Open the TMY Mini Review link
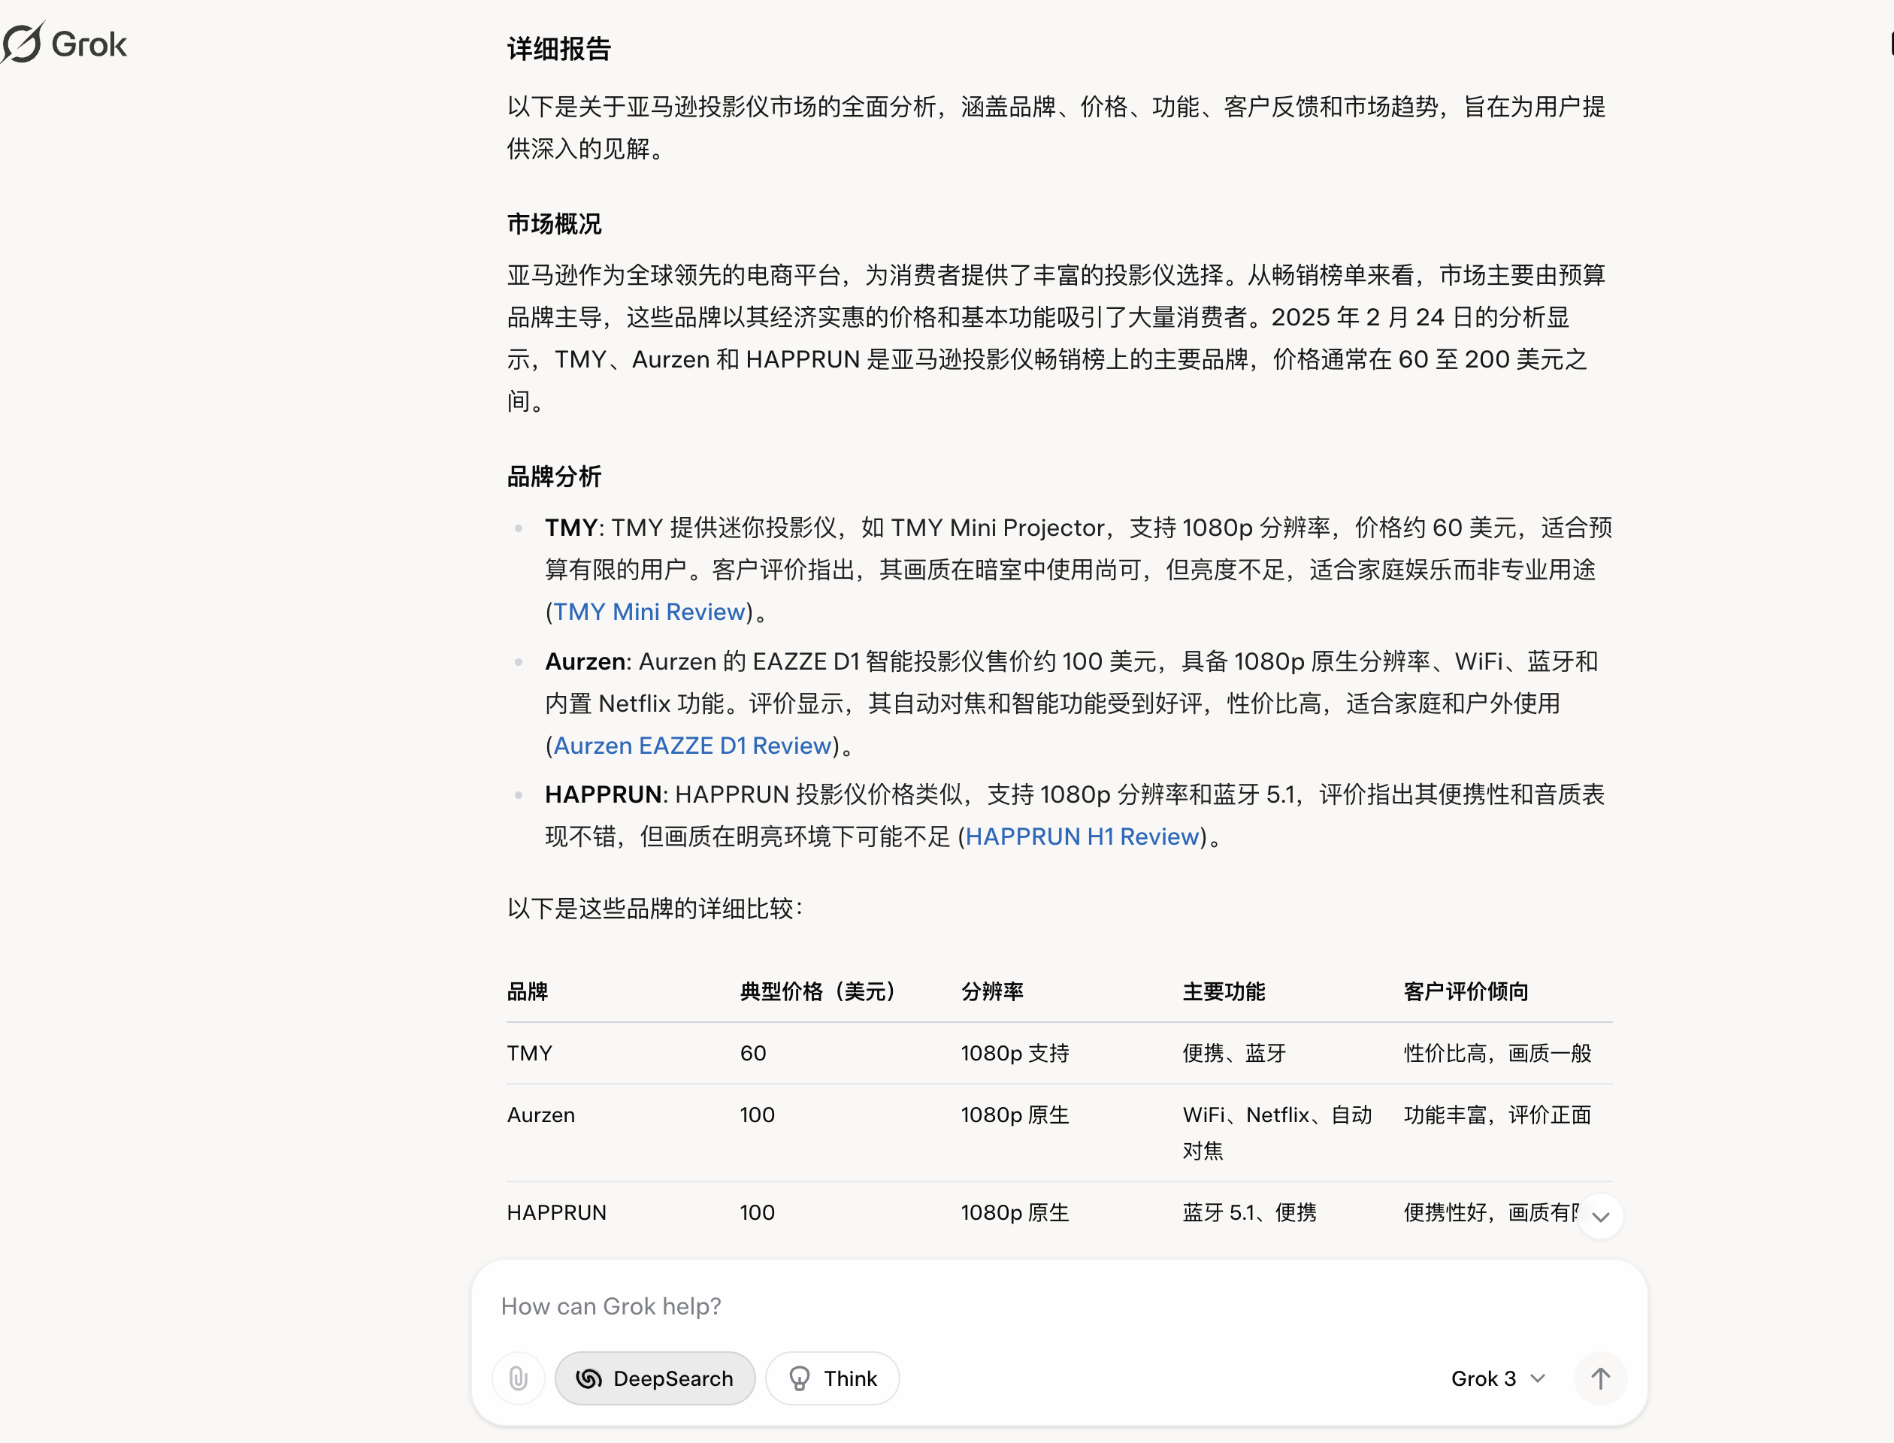Screen dimensions: 1894x1443 (649, 612)
